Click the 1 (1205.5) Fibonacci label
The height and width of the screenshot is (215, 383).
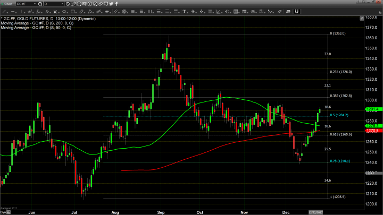pyautogui.click(x=338, y=197)
